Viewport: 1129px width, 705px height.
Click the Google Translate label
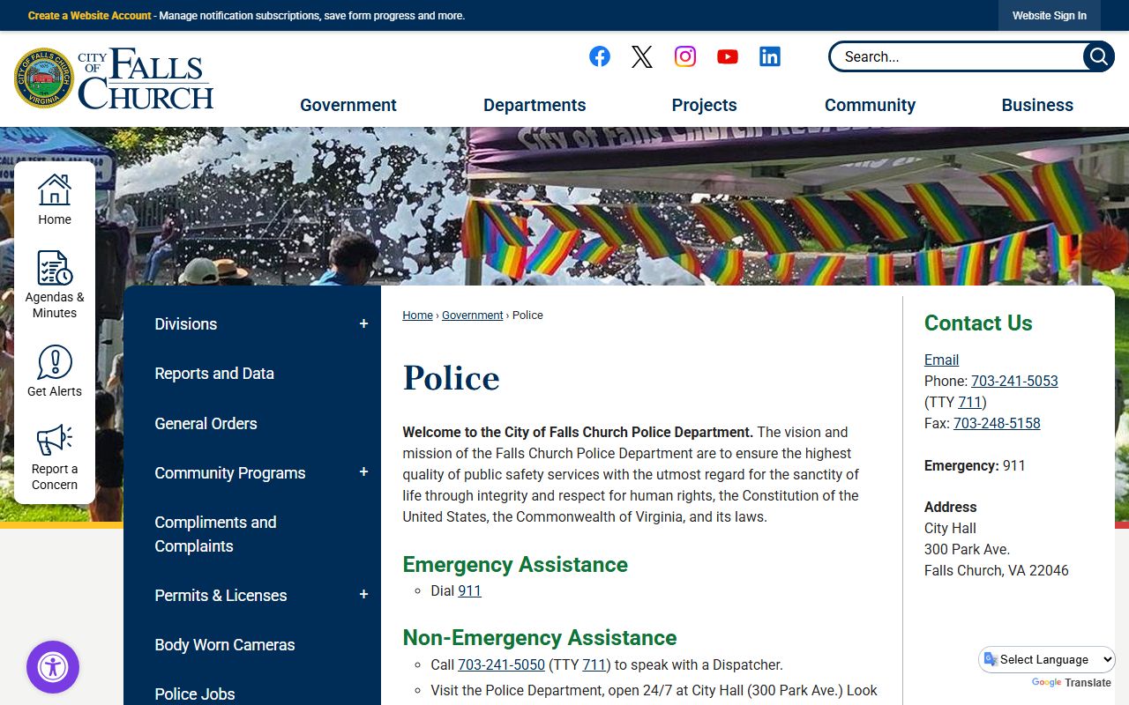(x=1071, y=682)
